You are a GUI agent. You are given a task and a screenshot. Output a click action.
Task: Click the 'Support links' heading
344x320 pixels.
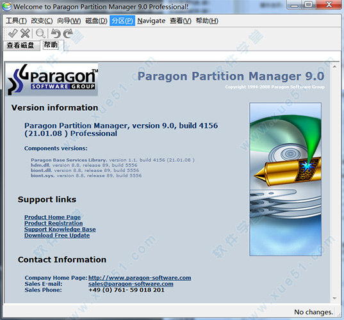47,200
